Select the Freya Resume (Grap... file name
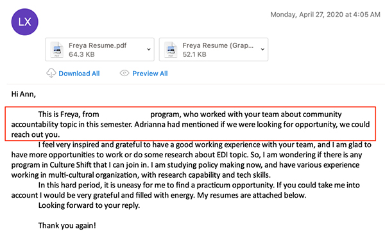 [x=218, y=45]
